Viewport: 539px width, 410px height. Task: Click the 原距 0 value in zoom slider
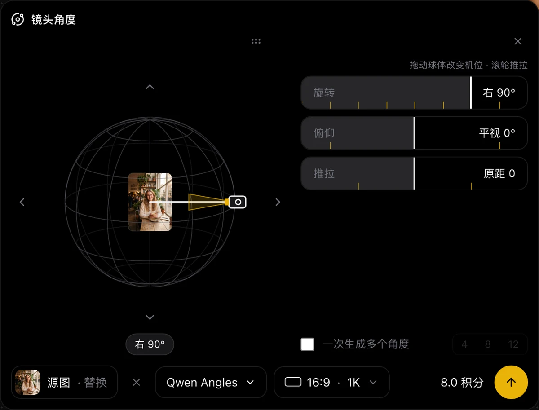(x=499, y=173)
